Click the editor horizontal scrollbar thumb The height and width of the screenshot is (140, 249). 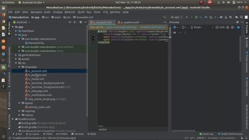pyautogui.click(x=100, y=126)
